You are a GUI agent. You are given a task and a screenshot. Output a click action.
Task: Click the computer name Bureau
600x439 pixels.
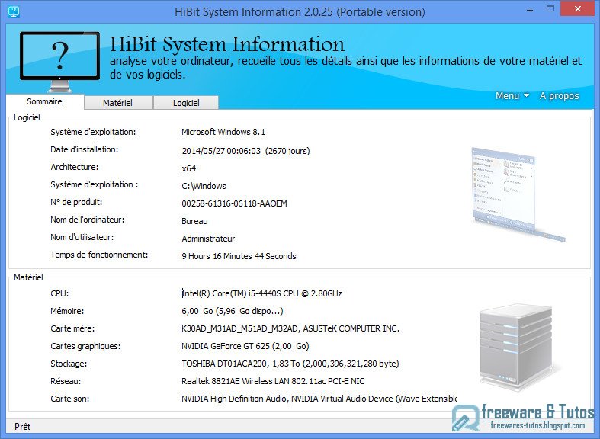click(x=194, y=221)
